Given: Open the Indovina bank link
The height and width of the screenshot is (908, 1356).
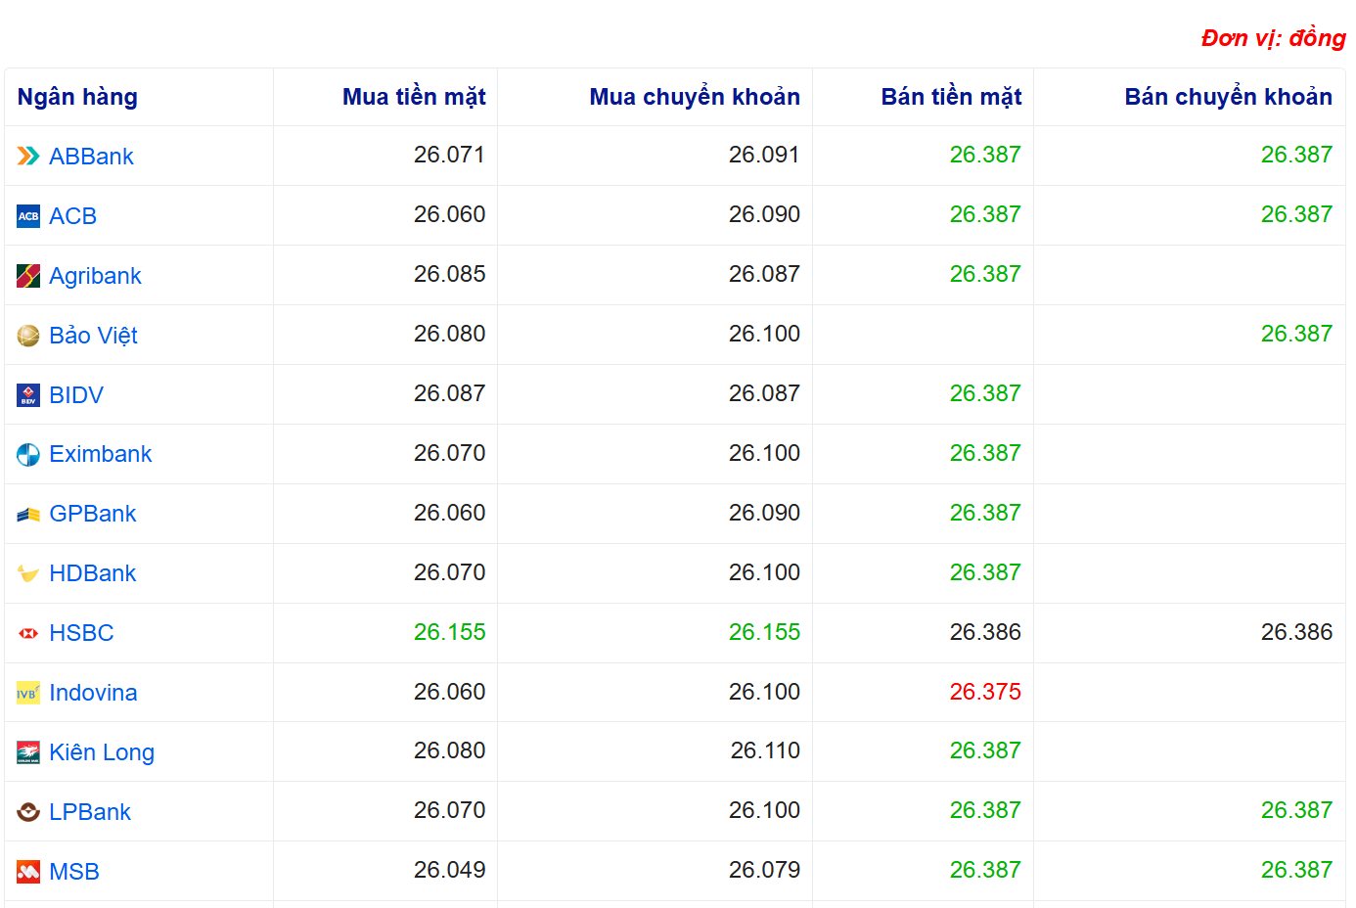Looking at the screenshot, I should point(93,693).
